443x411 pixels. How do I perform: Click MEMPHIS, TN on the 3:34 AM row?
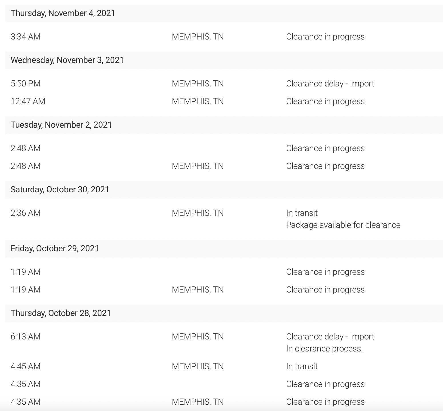(198, 37)
